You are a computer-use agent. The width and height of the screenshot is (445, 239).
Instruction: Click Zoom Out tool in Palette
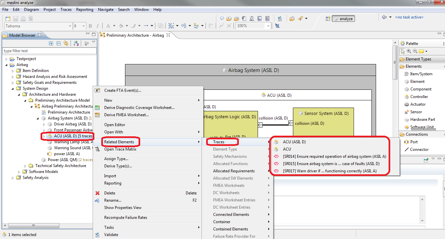pyautogui.click(x=415, y=51)
